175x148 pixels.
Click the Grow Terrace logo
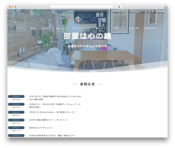[87, 19]
